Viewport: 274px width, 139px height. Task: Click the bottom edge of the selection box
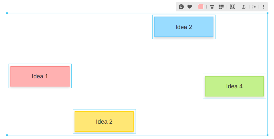[171, 135]
